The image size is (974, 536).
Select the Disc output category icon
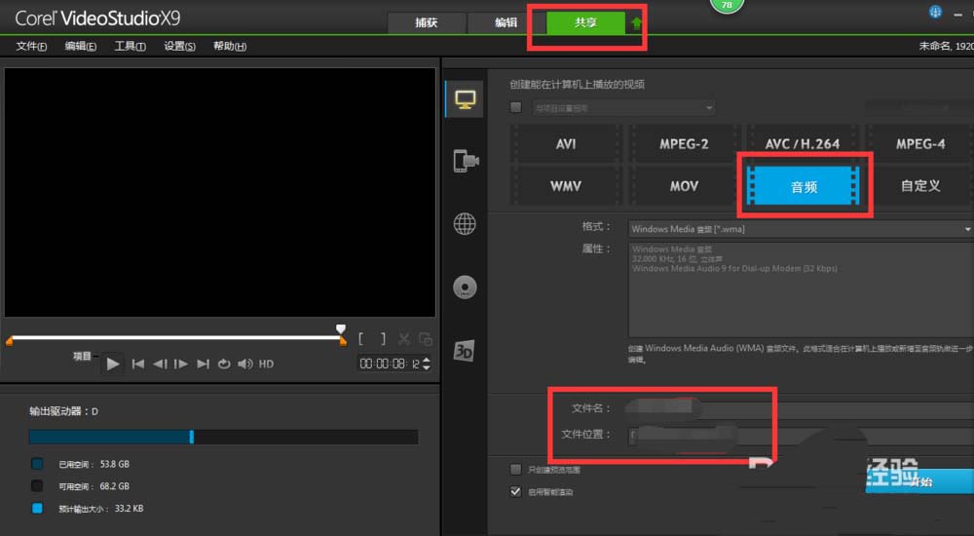(x=465, y=287)
